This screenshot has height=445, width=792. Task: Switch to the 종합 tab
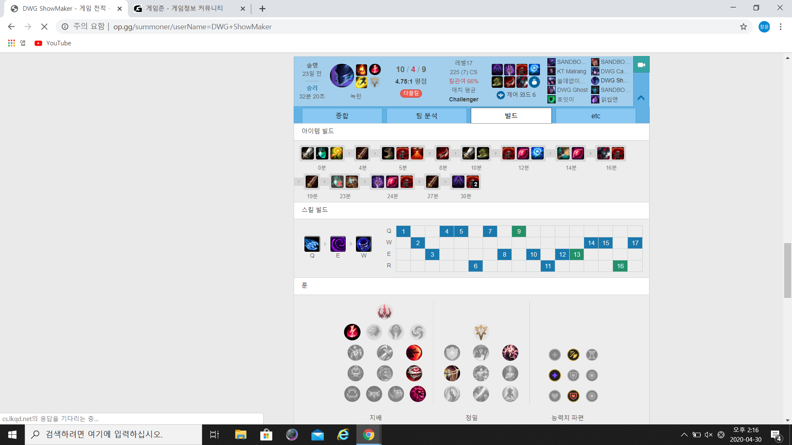coord(342,116)
